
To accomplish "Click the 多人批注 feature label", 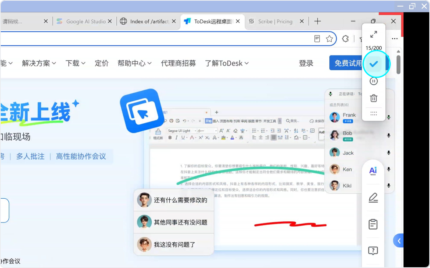I will click(x=30, y=157).
